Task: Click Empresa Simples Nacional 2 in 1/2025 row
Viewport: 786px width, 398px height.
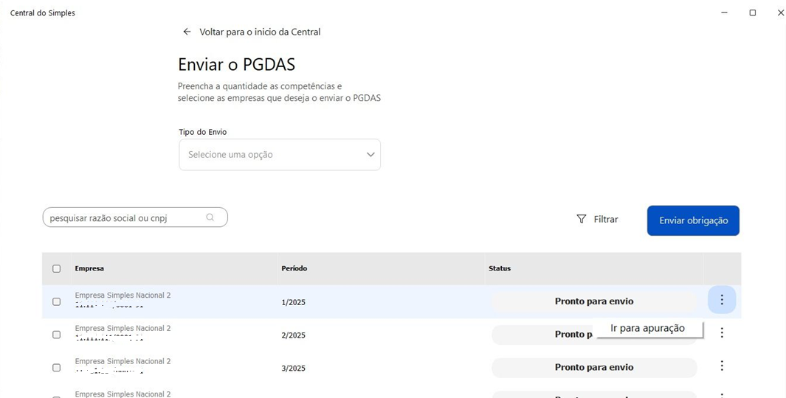Action: tap(123, 296)
